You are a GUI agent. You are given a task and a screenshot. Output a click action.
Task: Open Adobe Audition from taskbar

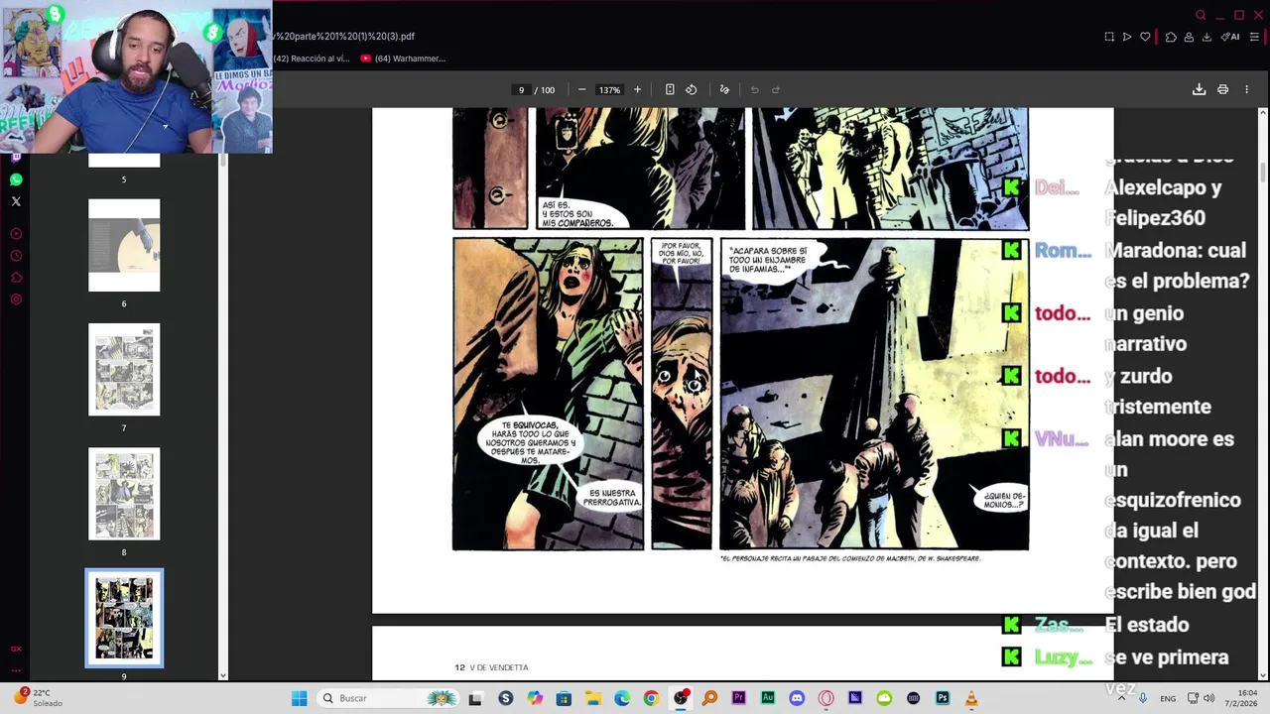(x=767, y=698)
